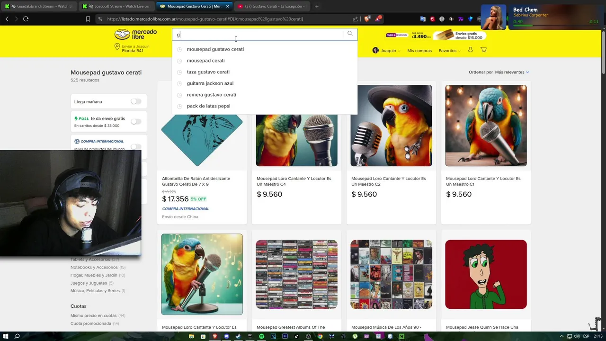Go back with the browser arrow
The height and width of the screenshot is (341, 606).
click(x=7, y=19)
